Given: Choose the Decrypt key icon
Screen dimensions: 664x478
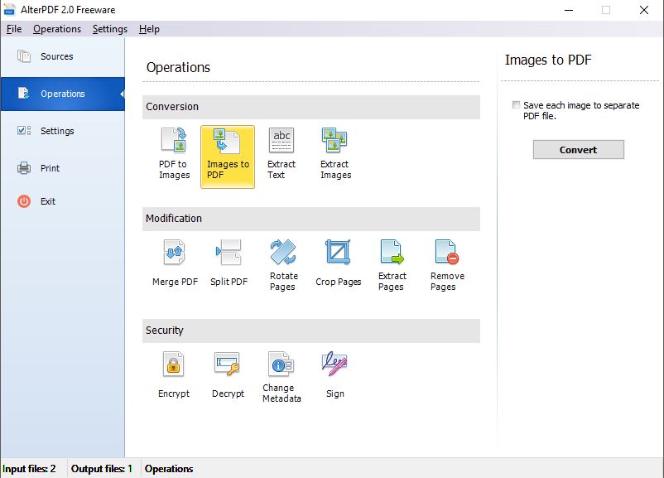Looking at the screenshot, I should (x=228, y=364).
